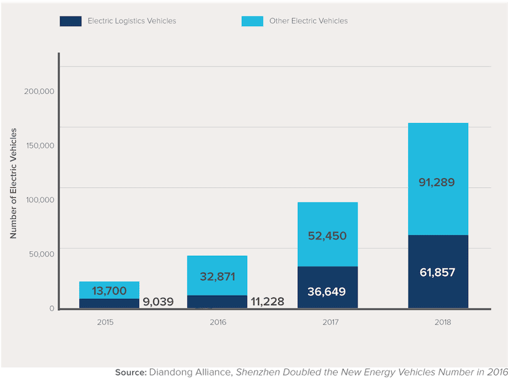Click the 100,000 y-axis tick label
Image resolution: width=508 pixels, height=380 pixels.
point(39,200)
